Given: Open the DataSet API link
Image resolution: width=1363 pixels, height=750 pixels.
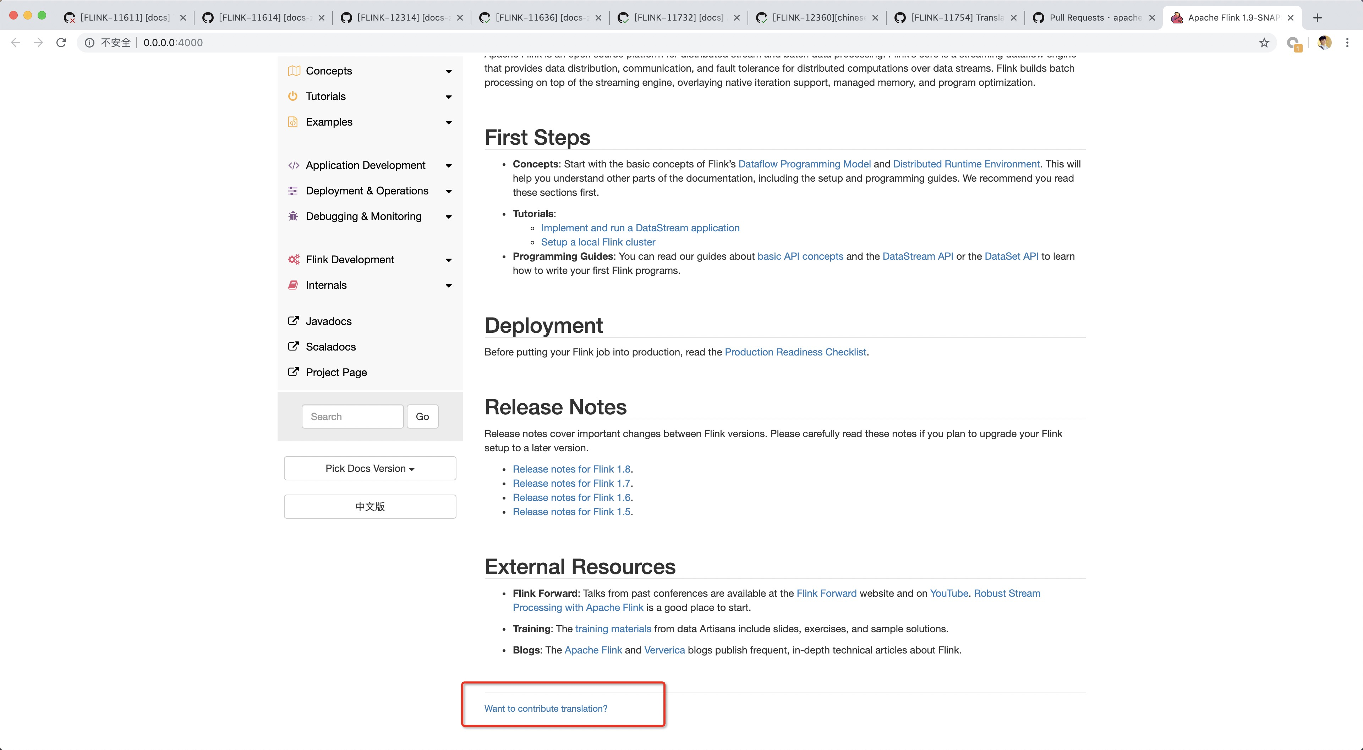Looking at the screenshot, I should [1011, 256].
